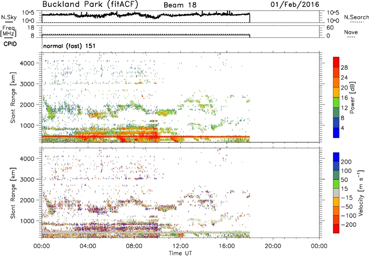Click the 'Nave' legend label
The height and width of the screenshot is (256, 369).
pos(351,32)
